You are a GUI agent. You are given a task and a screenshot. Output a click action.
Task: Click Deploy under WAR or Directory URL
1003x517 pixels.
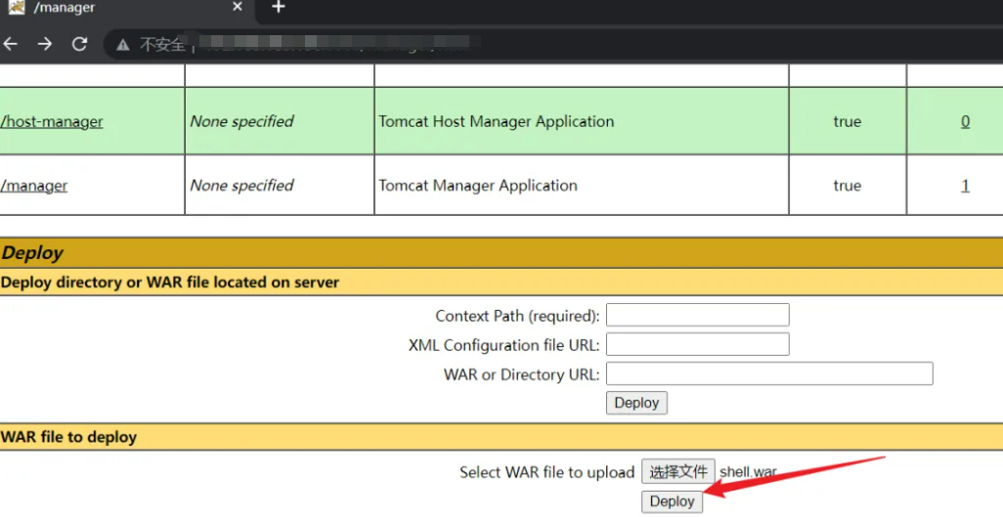pyautogui.click(x=636, y=403)
